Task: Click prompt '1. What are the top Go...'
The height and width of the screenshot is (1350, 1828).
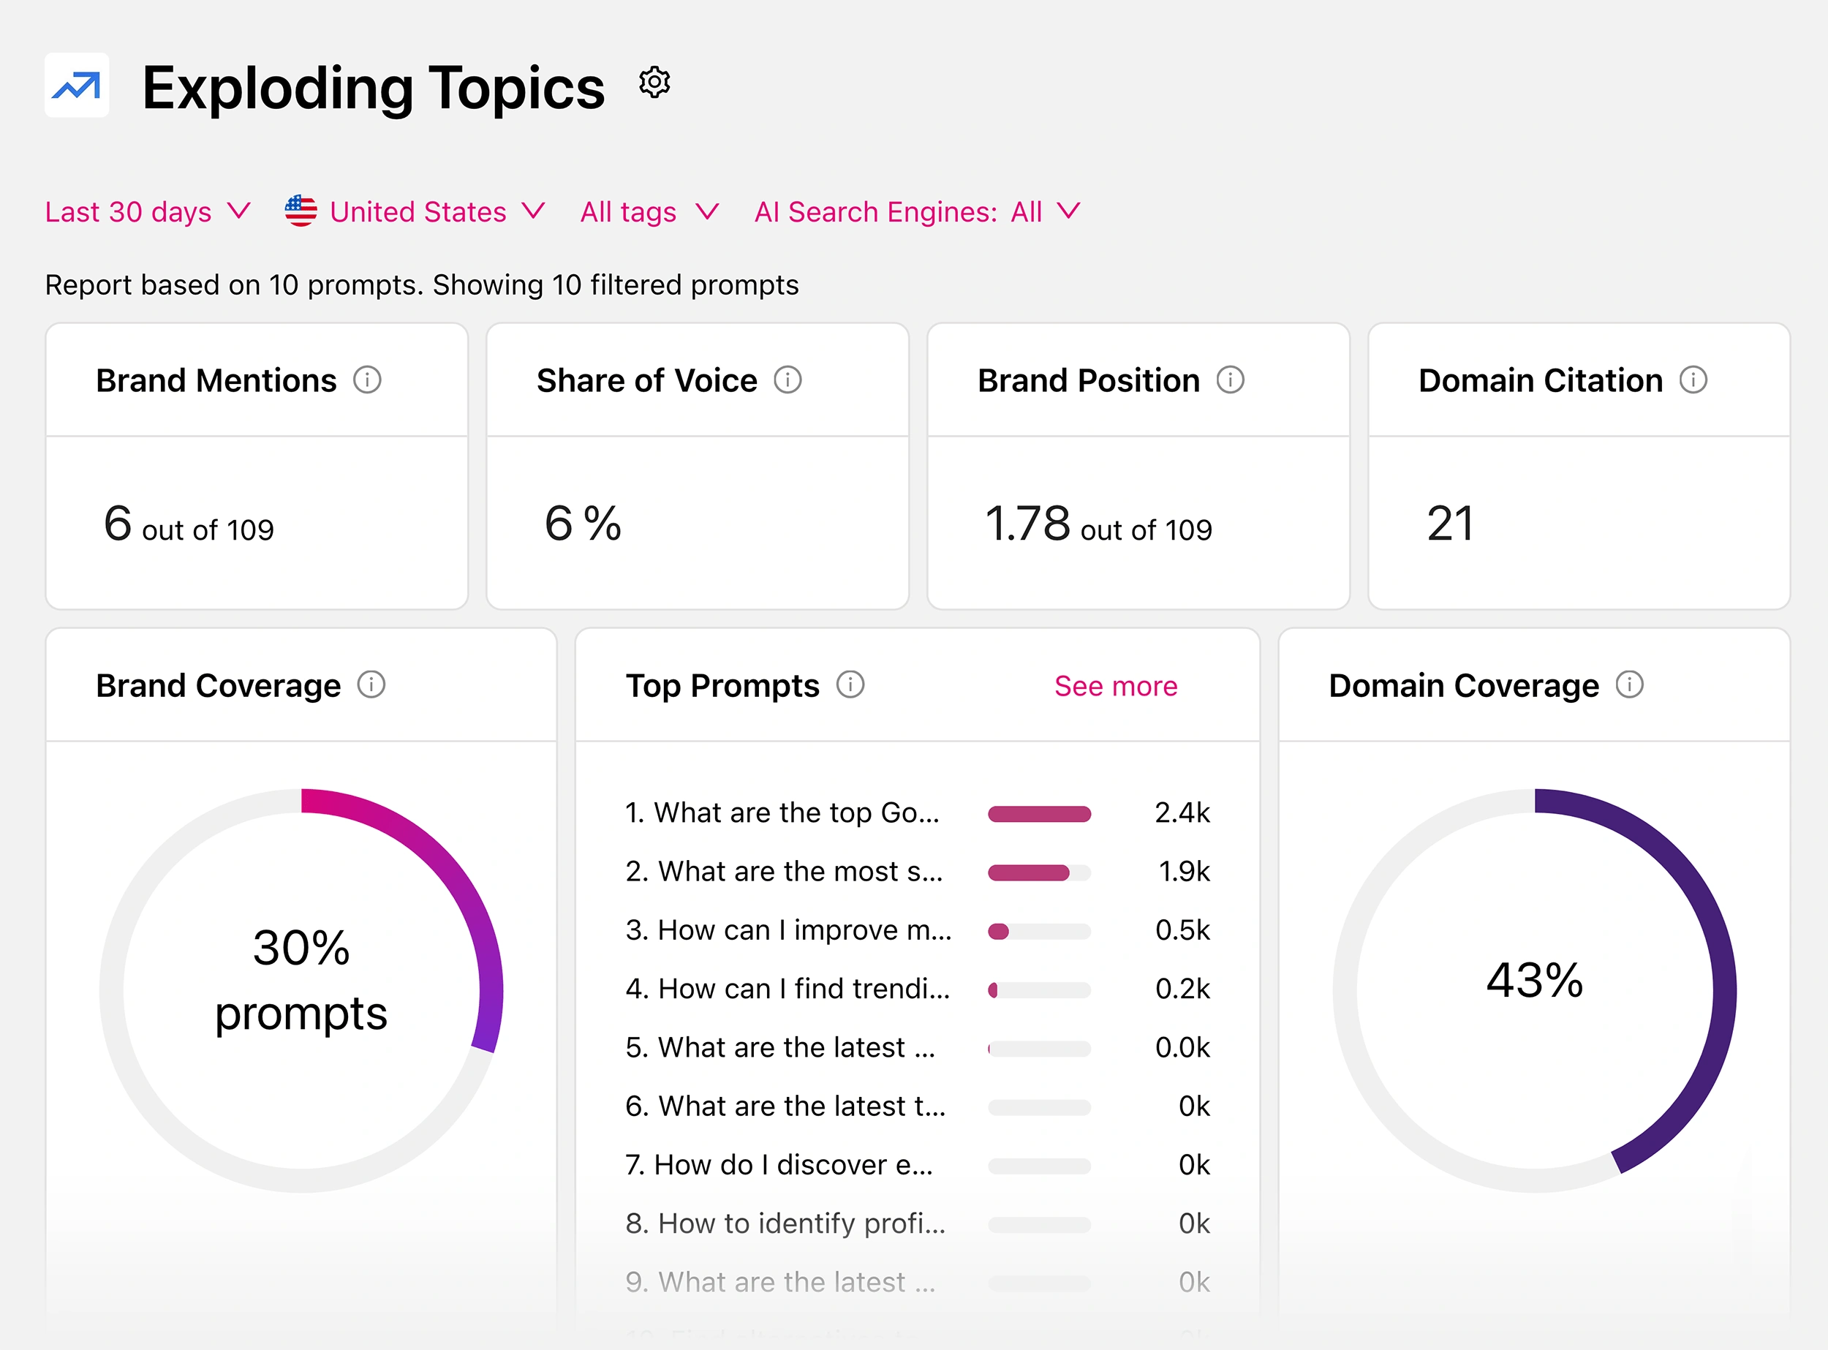Action: 782,812
